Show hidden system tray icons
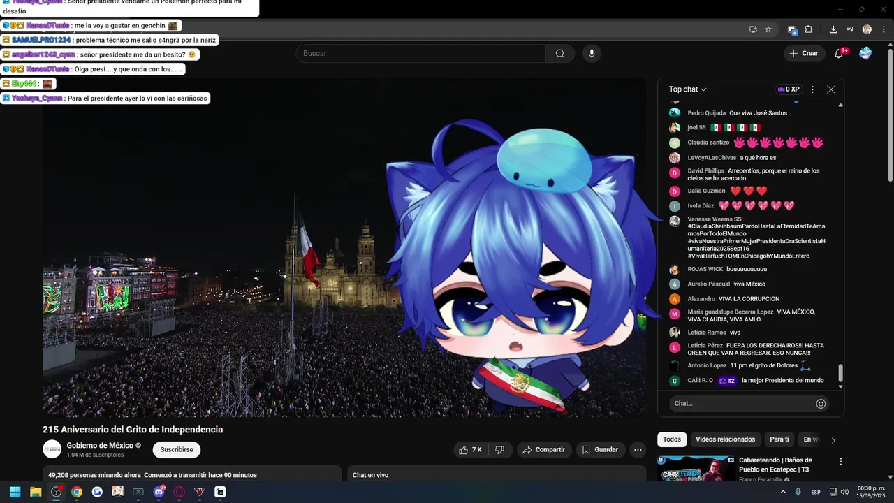Viewport: 894px width, 503px height. pos(783,492)
